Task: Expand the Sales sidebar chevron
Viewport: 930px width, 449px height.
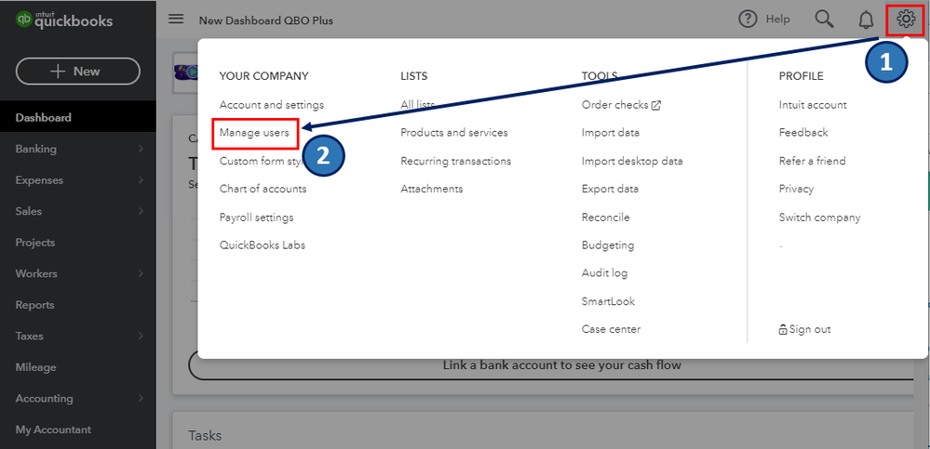Action: (x=141, y=211)
